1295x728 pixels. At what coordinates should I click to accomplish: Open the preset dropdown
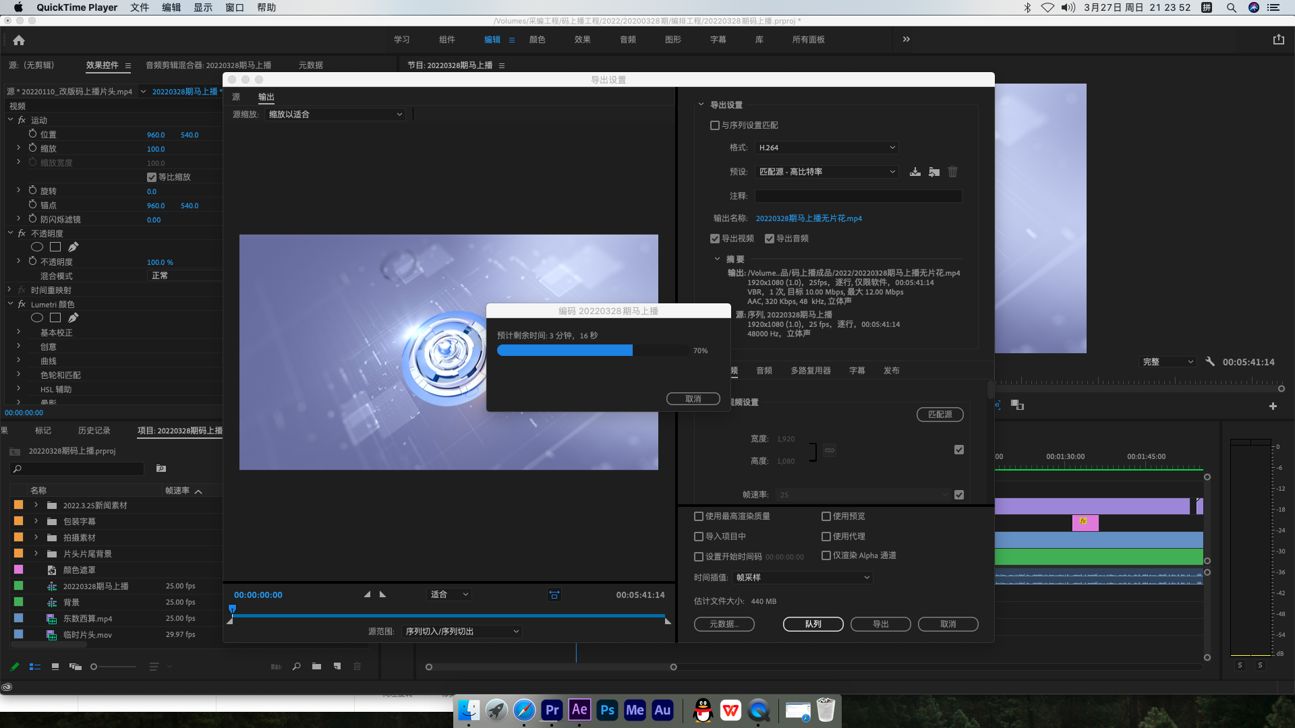826,172
